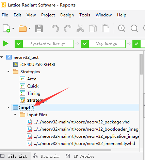This screenshot has height=160, width=145.
Task: Click the New File toolbar icon
Action: pyautogui.click(x=6, y=28)
